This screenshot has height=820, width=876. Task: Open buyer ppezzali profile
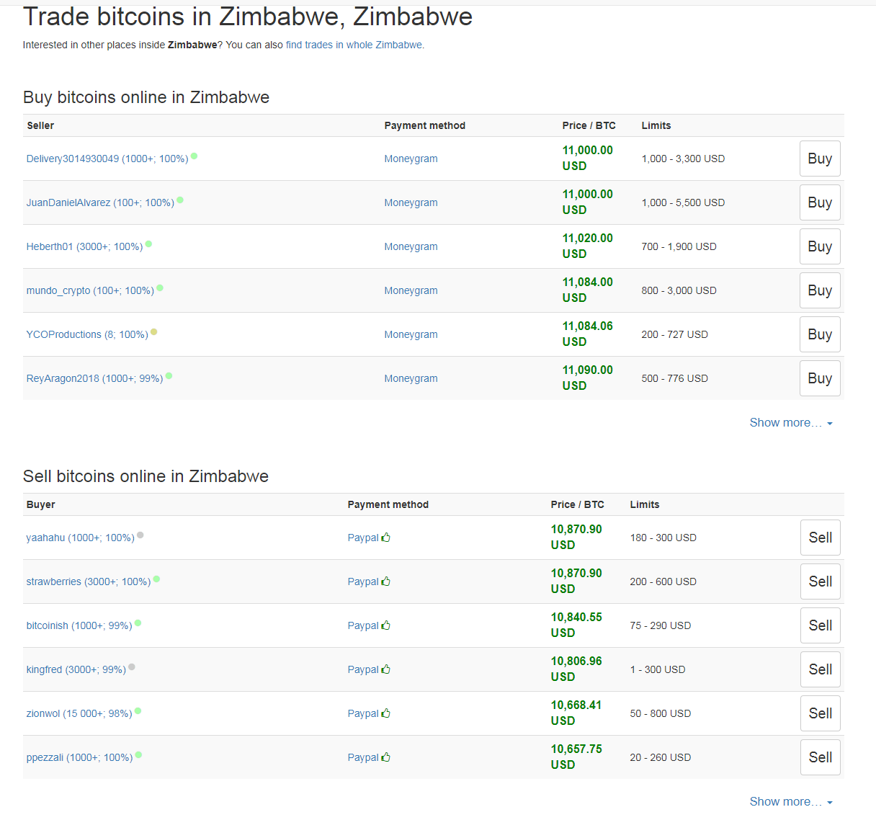coord(79,757)
